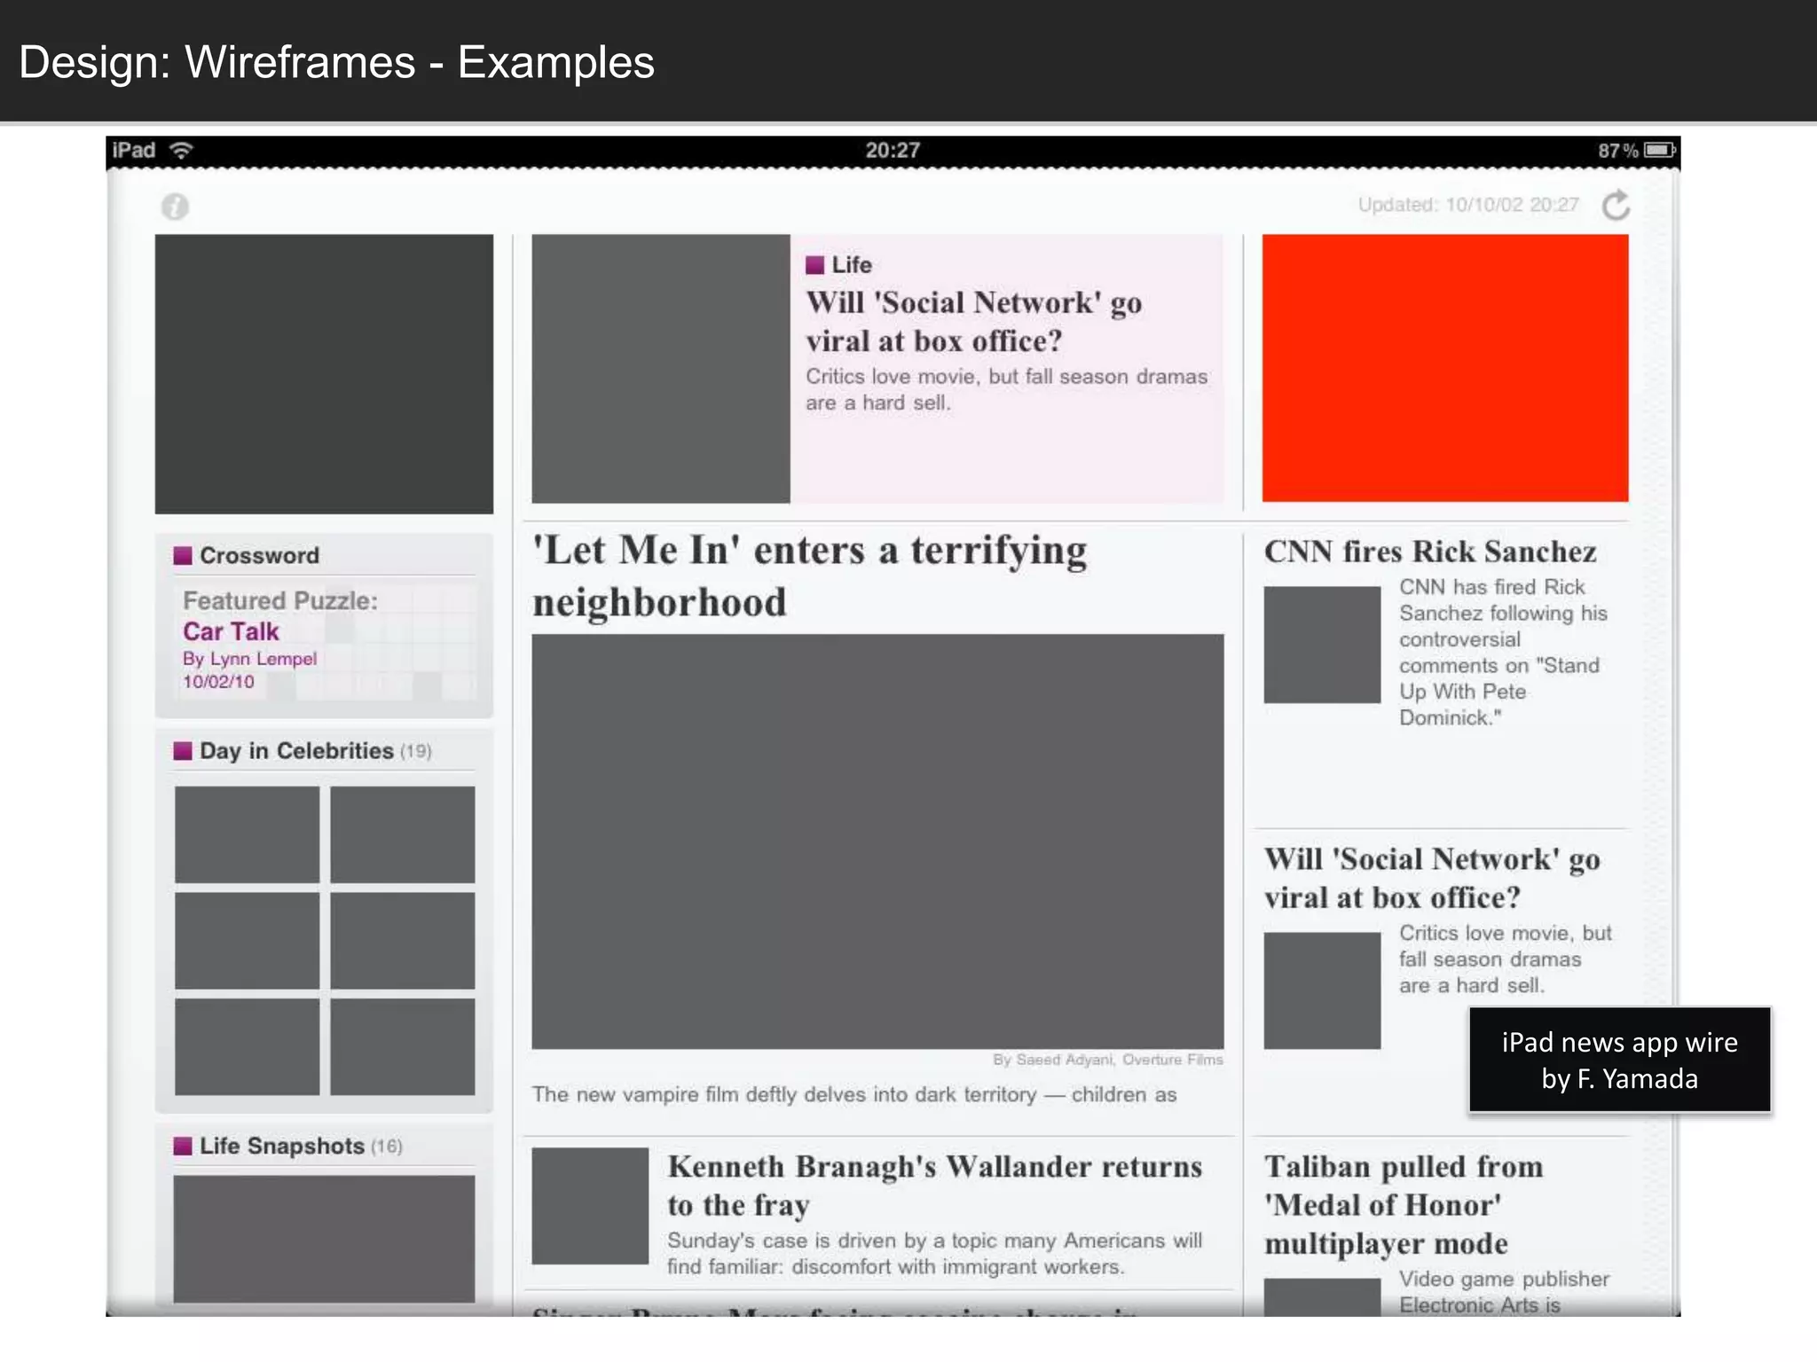Image resolution: width=1817 pixels, height=1362 pixels.
Task: Click the refresh icon beside Updated timestamp
Action: tap(1616, 205)
